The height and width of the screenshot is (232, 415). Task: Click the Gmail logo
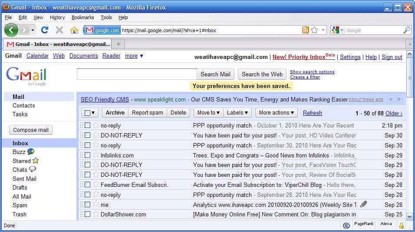[x=26, y=76]
